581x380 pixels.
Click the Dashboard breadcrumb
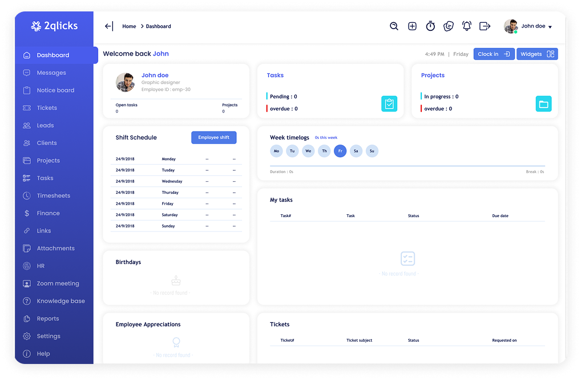coord(158,26)
